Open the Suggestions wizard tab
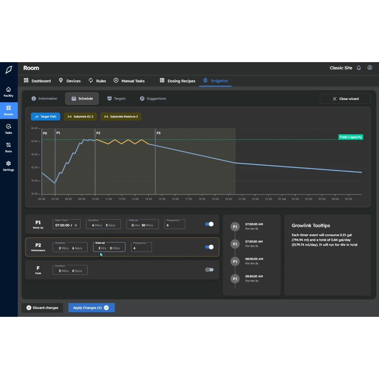This screenshot has width=379, height=379. pyautogui.click(x=153, y=99)
